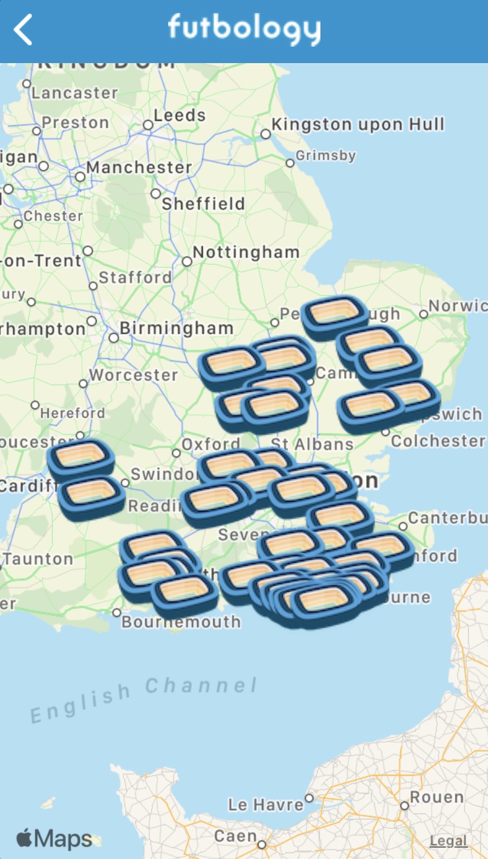The height and width of the screenshot is (859, 488).
Task: Open the stadium marker just east of Cardiff
Action: pos(91,497)
